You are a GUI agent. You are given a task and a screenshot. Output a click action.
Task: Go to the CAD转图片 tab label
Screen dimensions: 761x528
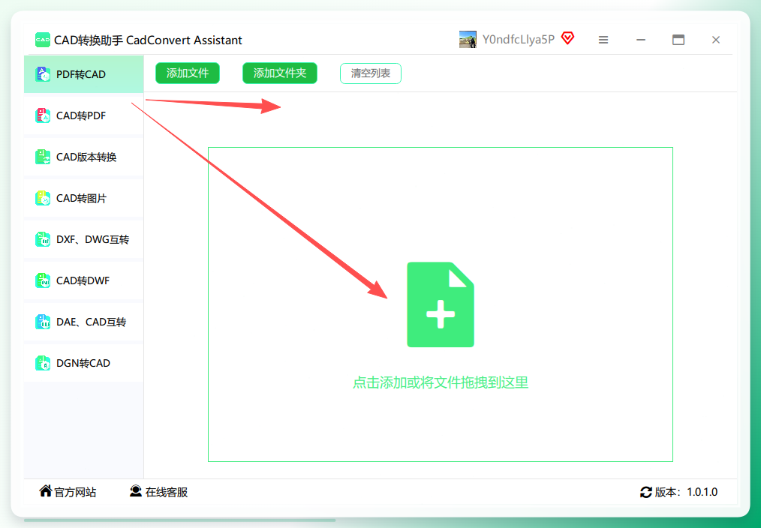click(x=81, y=198)
